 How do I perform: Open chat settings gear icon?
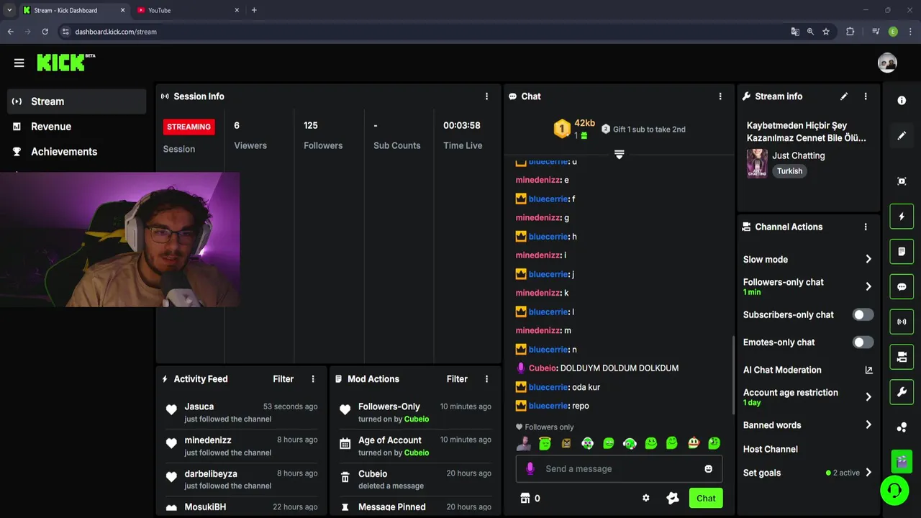click(x=645, y=498)
